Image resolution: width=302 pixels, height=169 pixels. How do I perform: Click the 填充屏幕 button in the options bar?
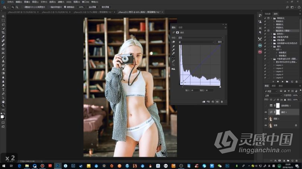106,7
